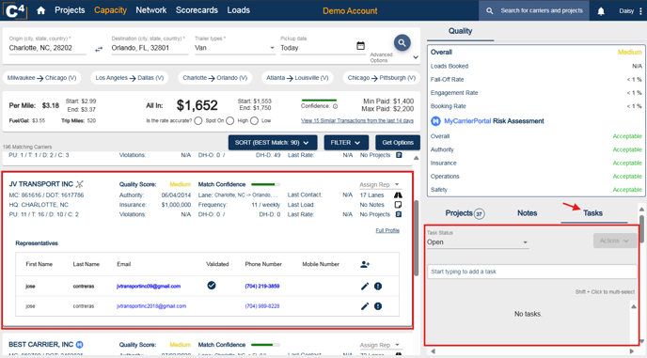Screen dimensions: 647x358
Task: Open the Trailer types dropdown
Action: (234, 48)
